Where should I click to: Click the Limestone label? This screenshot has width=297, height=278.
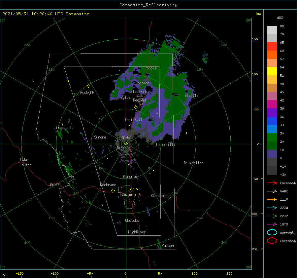[62, 128]
